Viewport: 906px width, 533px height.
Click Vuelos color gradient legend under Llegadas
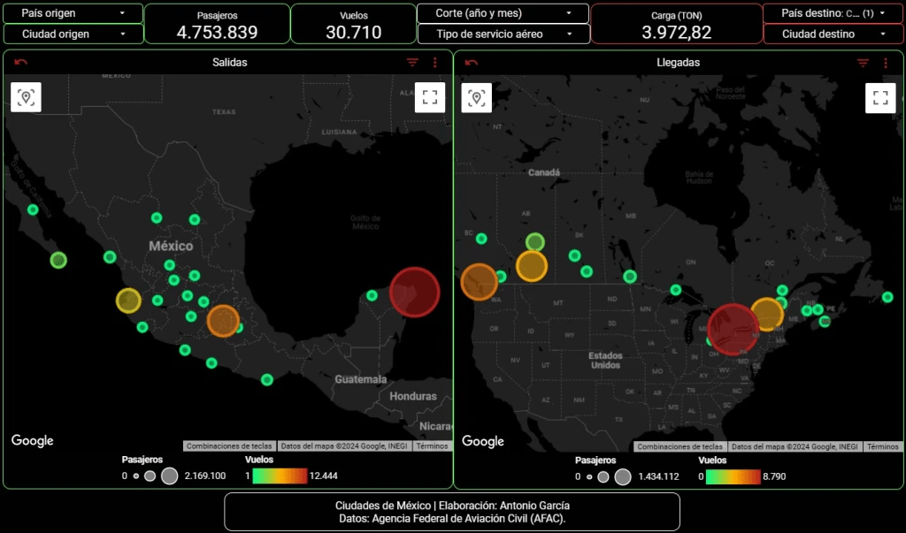[x=733, y=476]
